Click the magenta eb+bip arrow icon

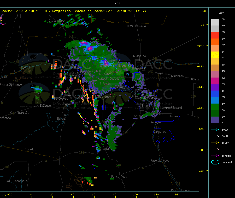pos(215,156)
